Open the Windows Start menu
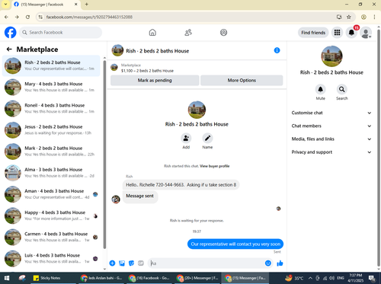The width and height of the screenshot is (381, 284). tap(7, 278)
